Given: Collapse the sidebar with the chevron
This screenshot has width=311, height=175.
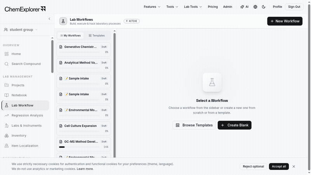Looking at the screenshot, I should point(49,19).
